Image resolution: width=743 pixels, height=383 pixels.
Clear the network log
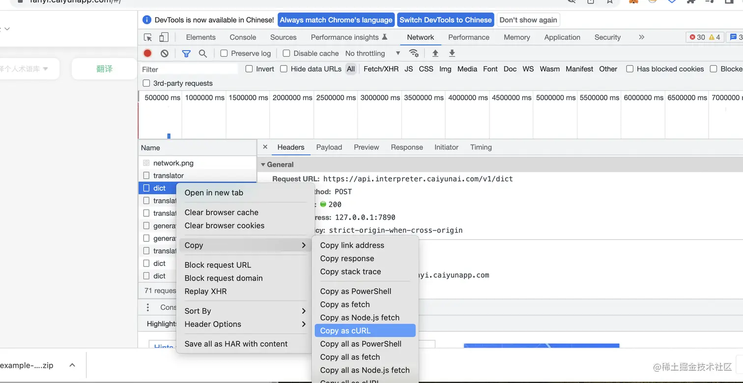point(165,53)
